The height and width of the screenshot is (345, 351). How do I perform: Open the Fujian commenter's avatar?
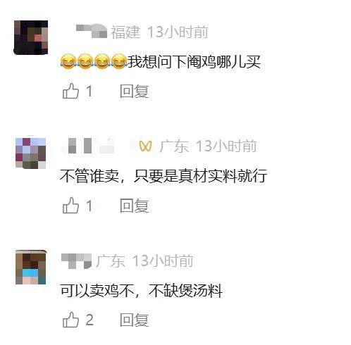(x=31, y=37)
